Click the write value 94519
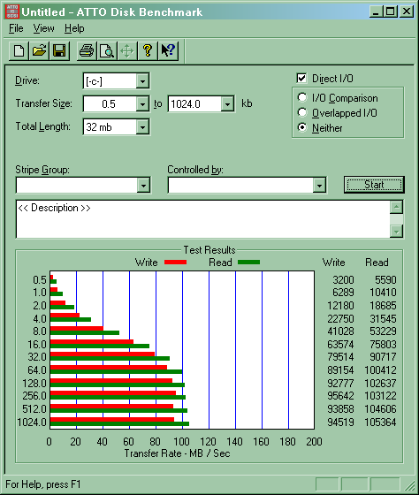Image resolution: width=419 pixels, height=495 pixels. click(340, 423)
